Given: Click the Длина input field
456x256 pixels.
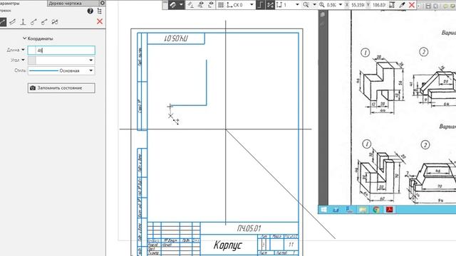Looking at the screenshot, I should click(61, 50).
